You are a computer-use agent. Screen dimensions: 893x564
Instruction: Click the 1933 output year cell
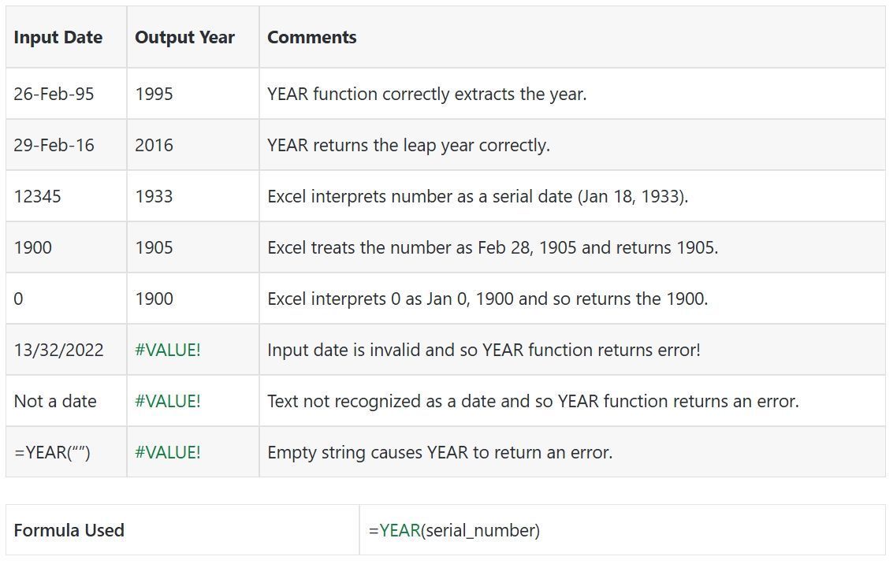[154, 196]
